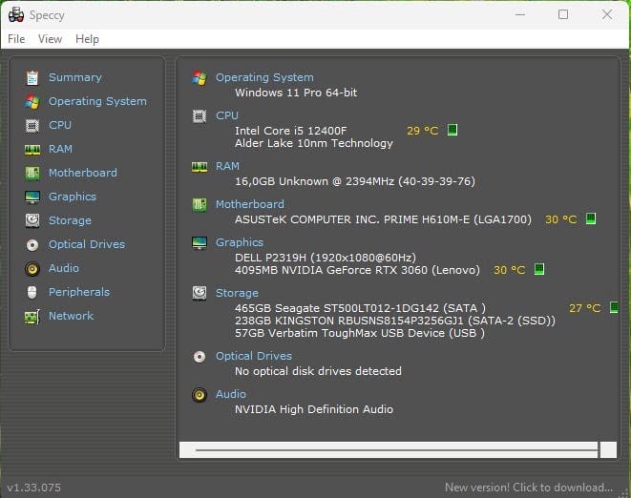Open the Help menu
Viewport: 631px width, 498px height.
click(87, 39)
